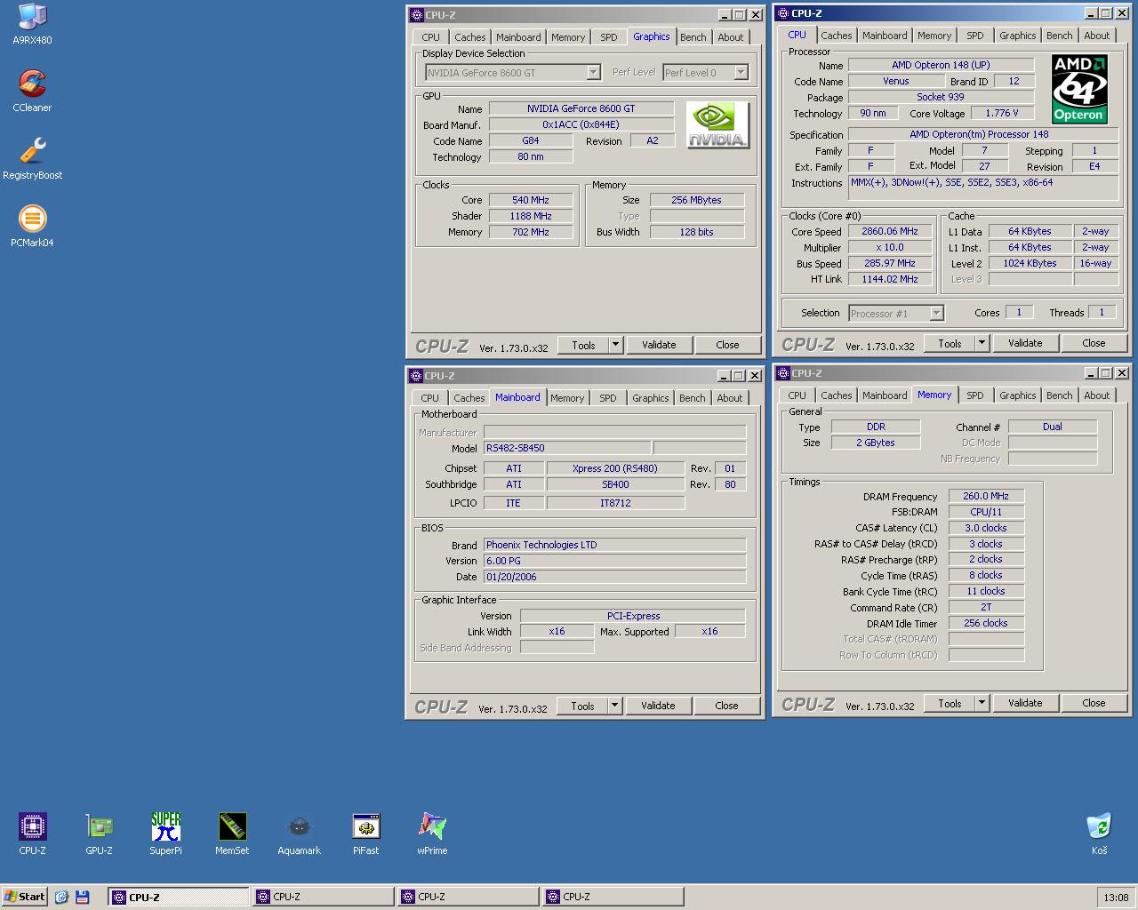Viewport: 1138px width, 910px height.
Task: Click the HT Link value 1144.02 MHz
Action: coord(890,279)
